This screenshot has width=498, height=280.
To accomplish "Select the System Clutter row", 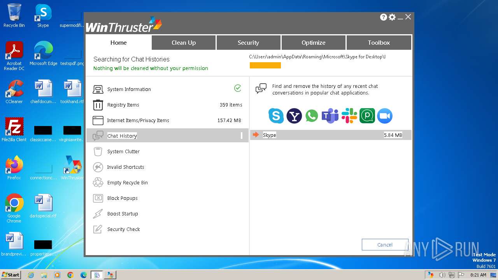I will [167, 151].
